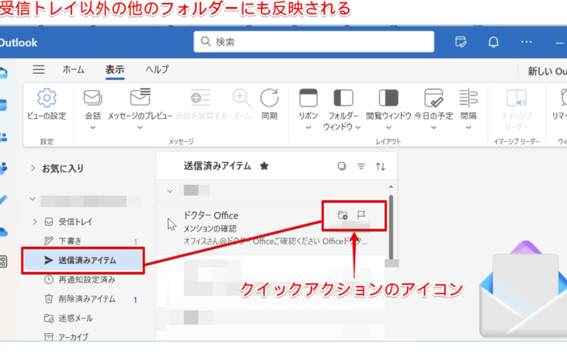The width and height of the screenshot is (567, 361).
Task: Toggle the hamburger navigation pane button
Action: 38,70
